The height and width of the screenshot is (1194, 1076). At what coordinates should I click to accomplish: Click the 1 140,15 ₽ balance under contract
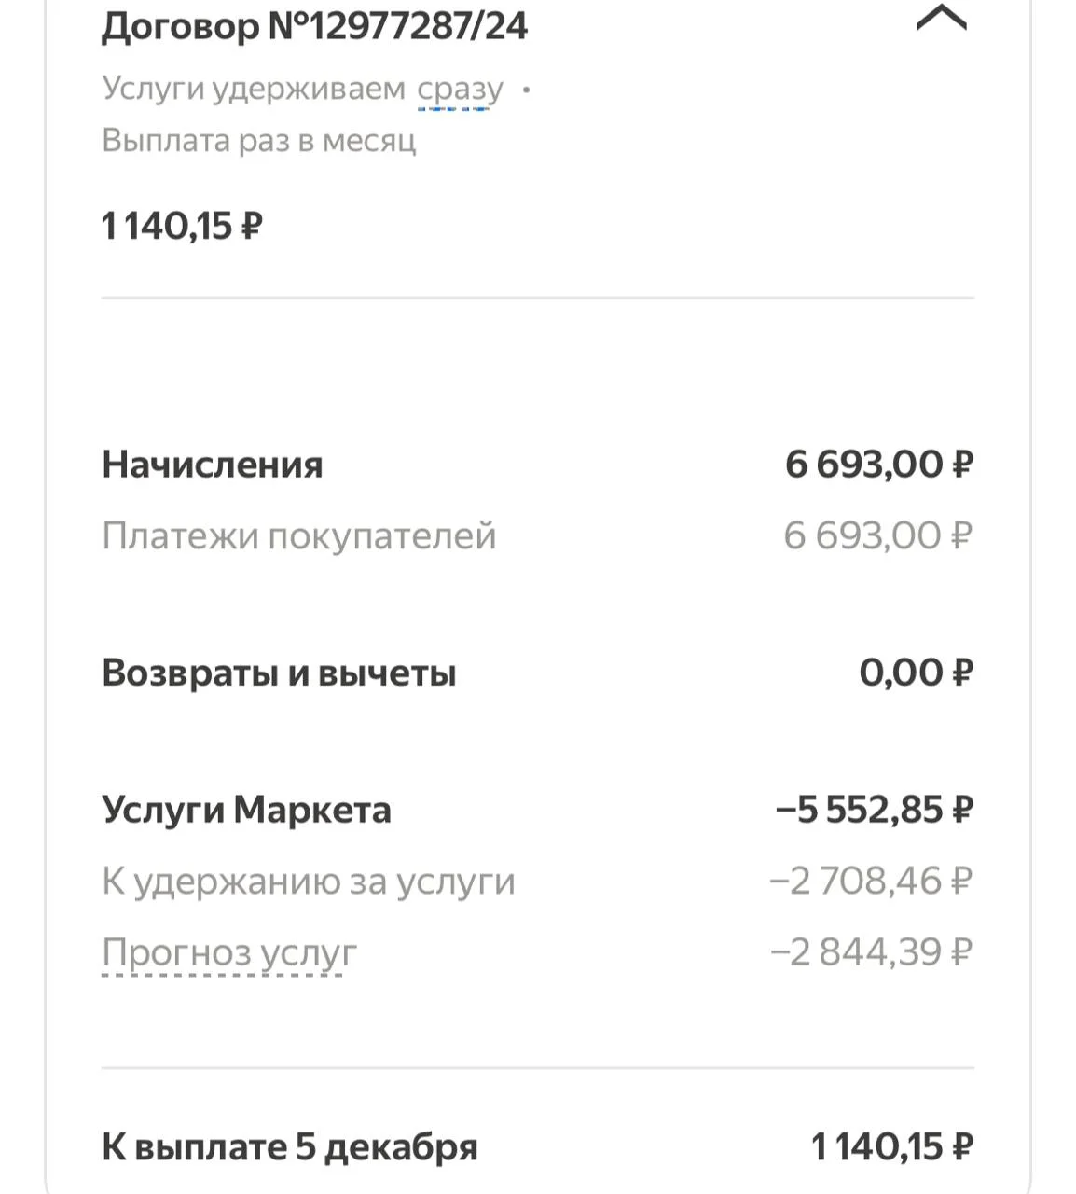(x=182, y=226)
